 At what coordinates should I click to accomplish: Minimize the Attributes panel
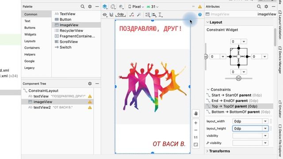click(x=273, y=7)
